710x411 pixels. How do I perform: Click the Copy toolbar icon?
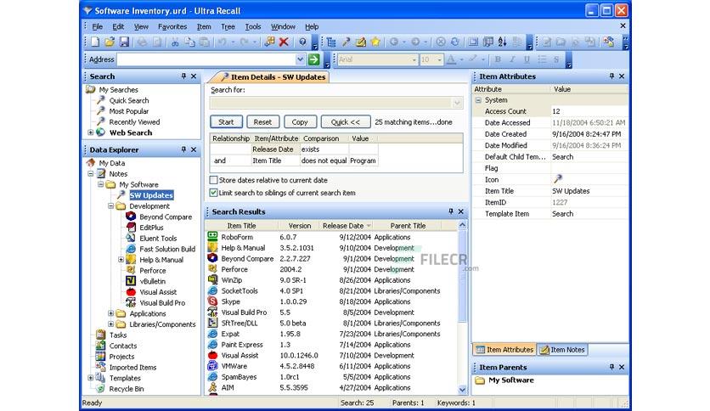189,42
